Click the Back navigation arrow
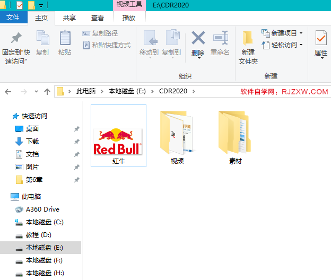This screenshot has width=331, height=280. [8, 92]
